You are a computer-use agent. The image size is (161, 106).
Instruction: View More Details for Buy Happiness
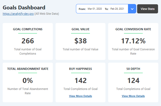point(80,96)
